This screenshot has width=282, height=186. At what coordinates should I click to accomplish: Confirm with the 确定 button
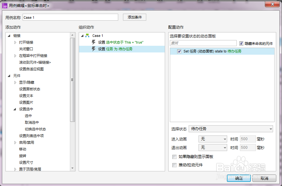(239, 178)
